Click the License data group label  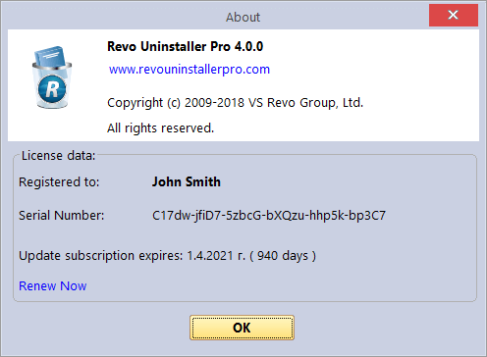(58, 156)
